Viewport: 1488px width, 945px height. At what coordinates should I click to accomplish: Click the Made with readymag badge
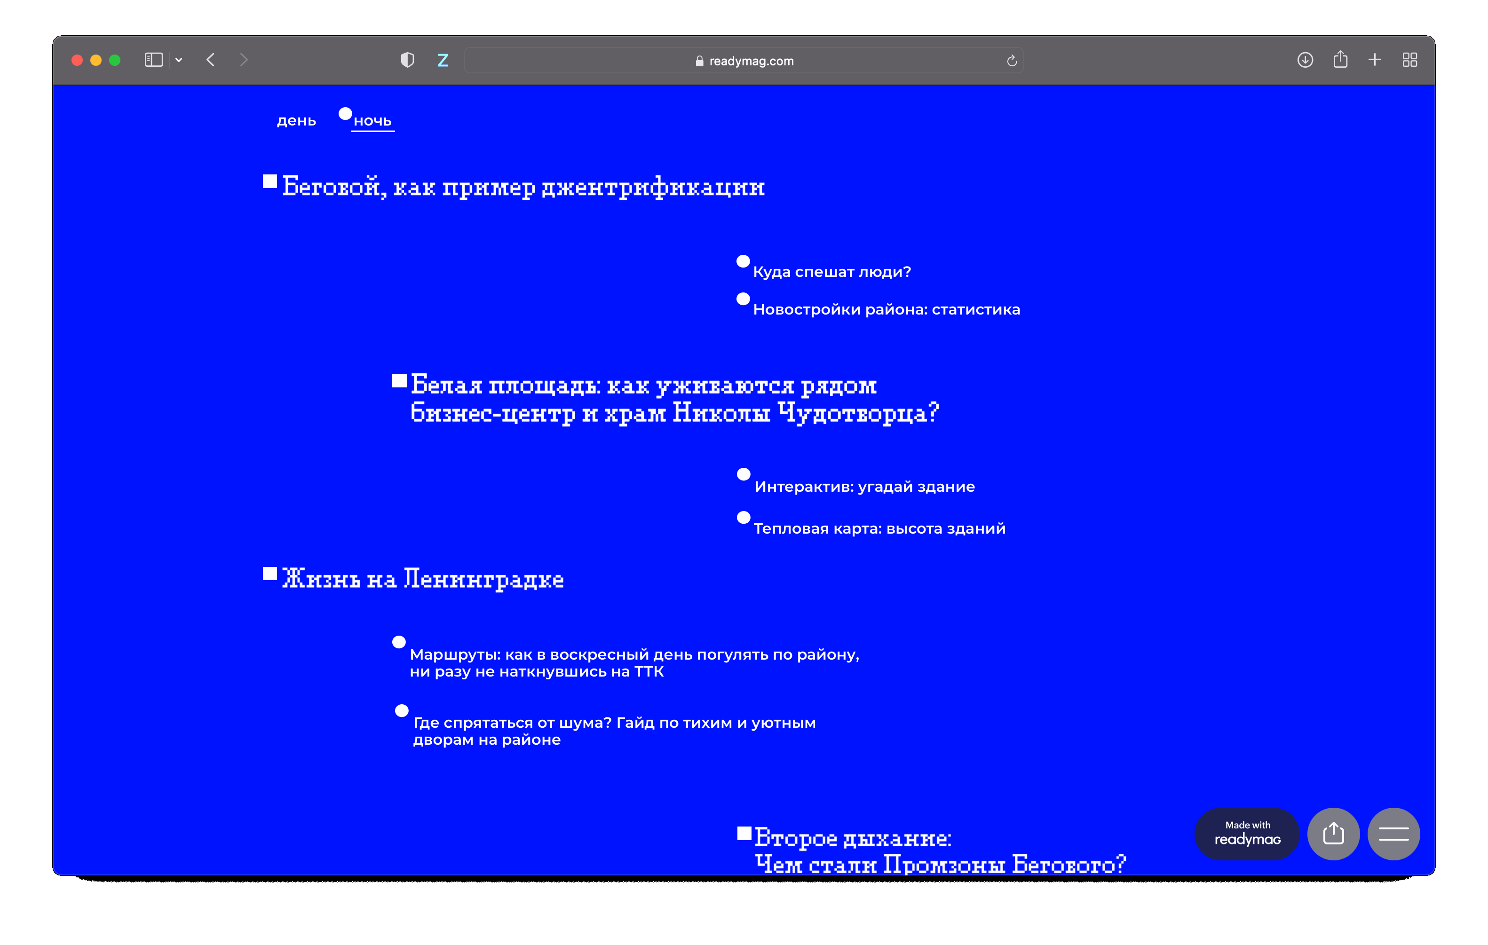(x=1247, y=834)
